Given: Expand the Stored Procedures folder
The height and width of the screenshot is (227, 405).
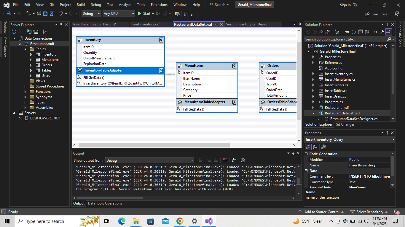Looking at the screenshot, I should [25, 86].
